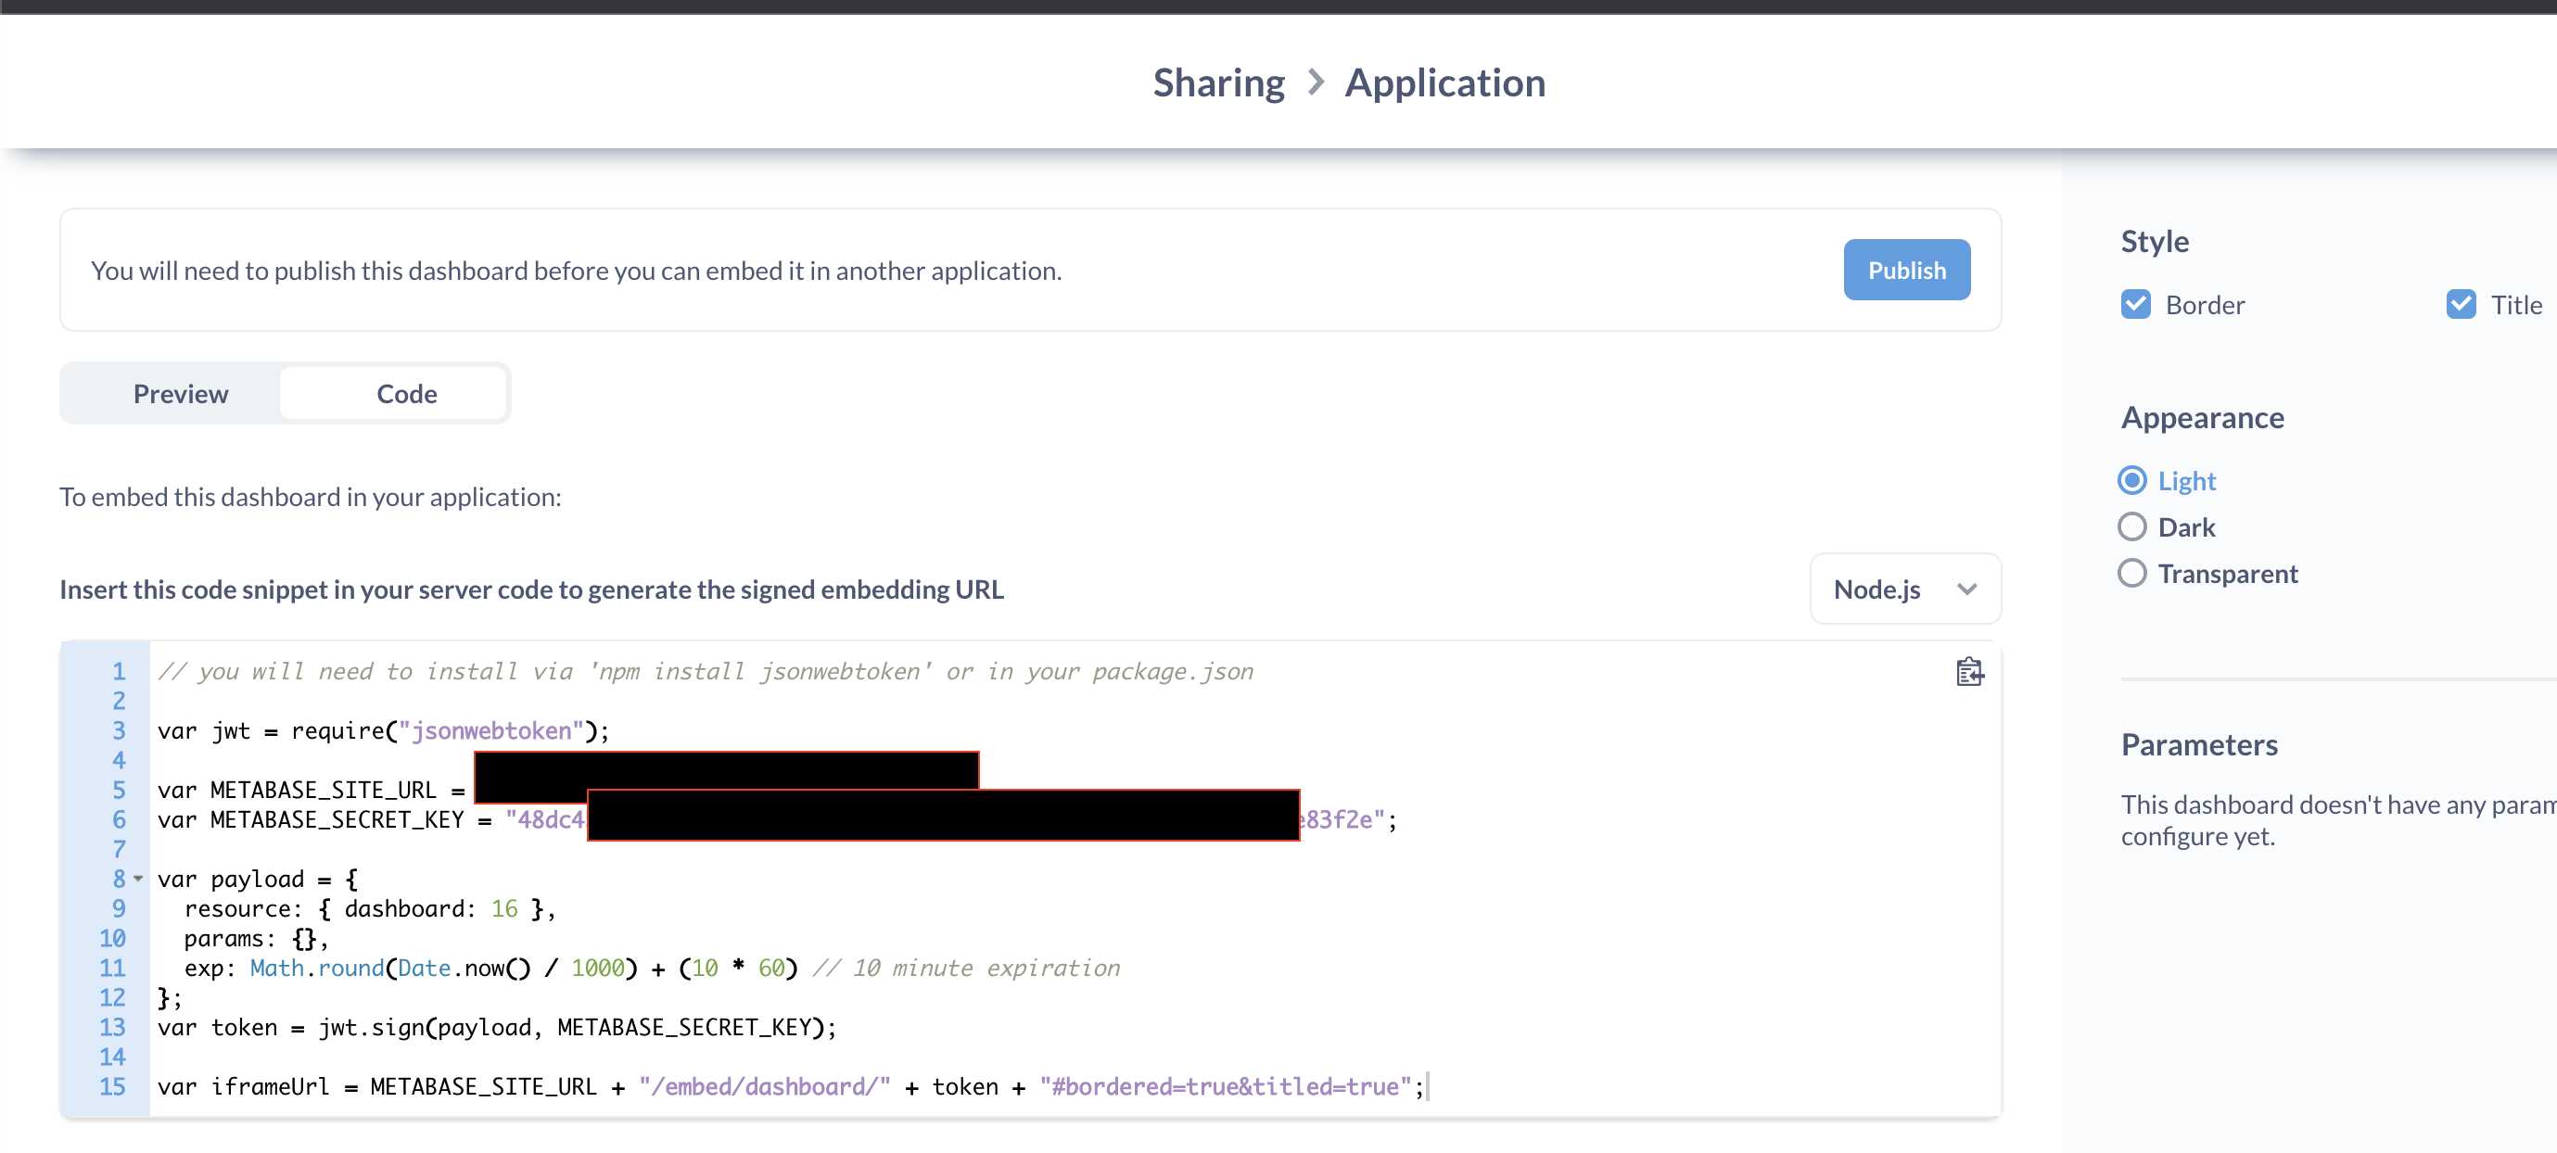Screen dimensions: 2557x1153
Task: Switch to the Preview tab
Action: click(x=180, y=393)
